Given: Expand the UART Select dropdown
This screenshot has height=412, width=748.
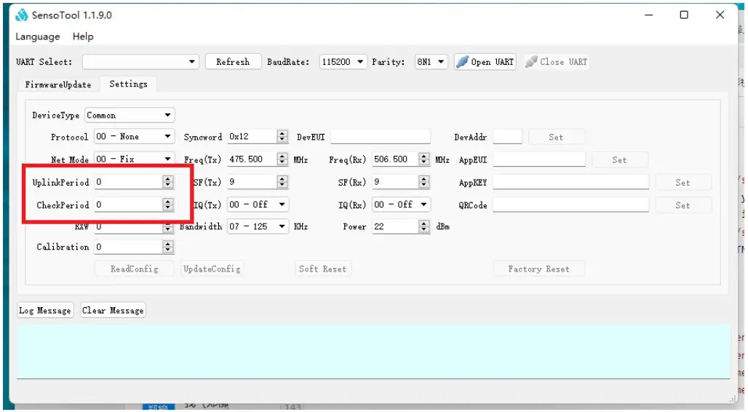Looking at the screenshot, I should coord(140,62).
